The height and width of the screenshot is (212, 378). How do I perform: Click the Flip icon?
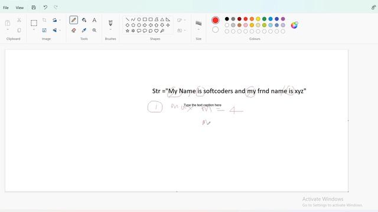pos(55,30)
